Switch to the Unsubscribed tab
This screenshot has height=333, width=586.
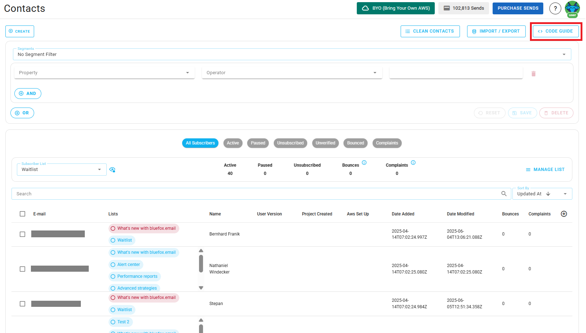click(290, 143)
